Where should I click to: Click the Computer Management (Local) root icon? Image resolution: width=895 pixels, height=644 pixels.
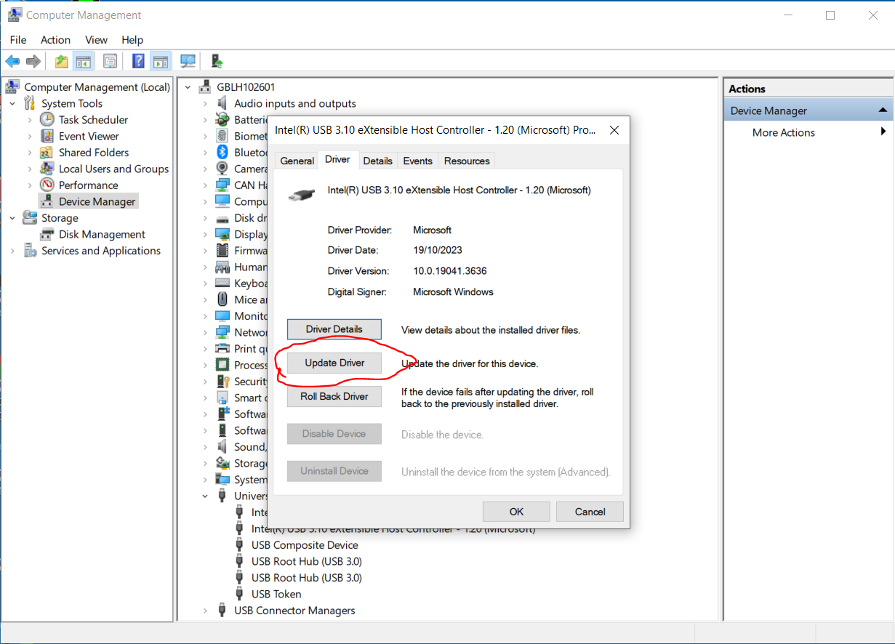coord(12,87)
